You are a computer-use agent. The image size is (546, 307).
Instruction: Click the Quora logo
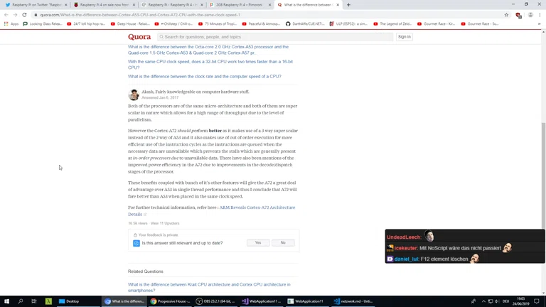point(139,37)
